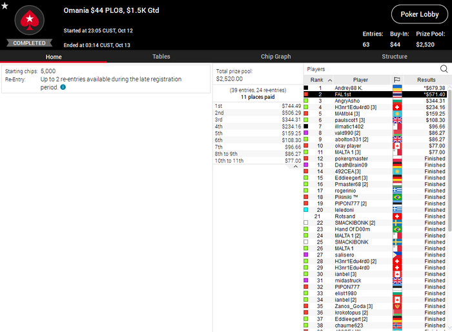Click the Norwegian flag for chaume623

pyautogui.click(x=397, y=326)
